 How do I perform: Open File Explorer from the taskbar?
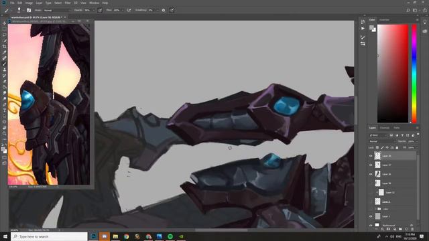tap(115, 236)
